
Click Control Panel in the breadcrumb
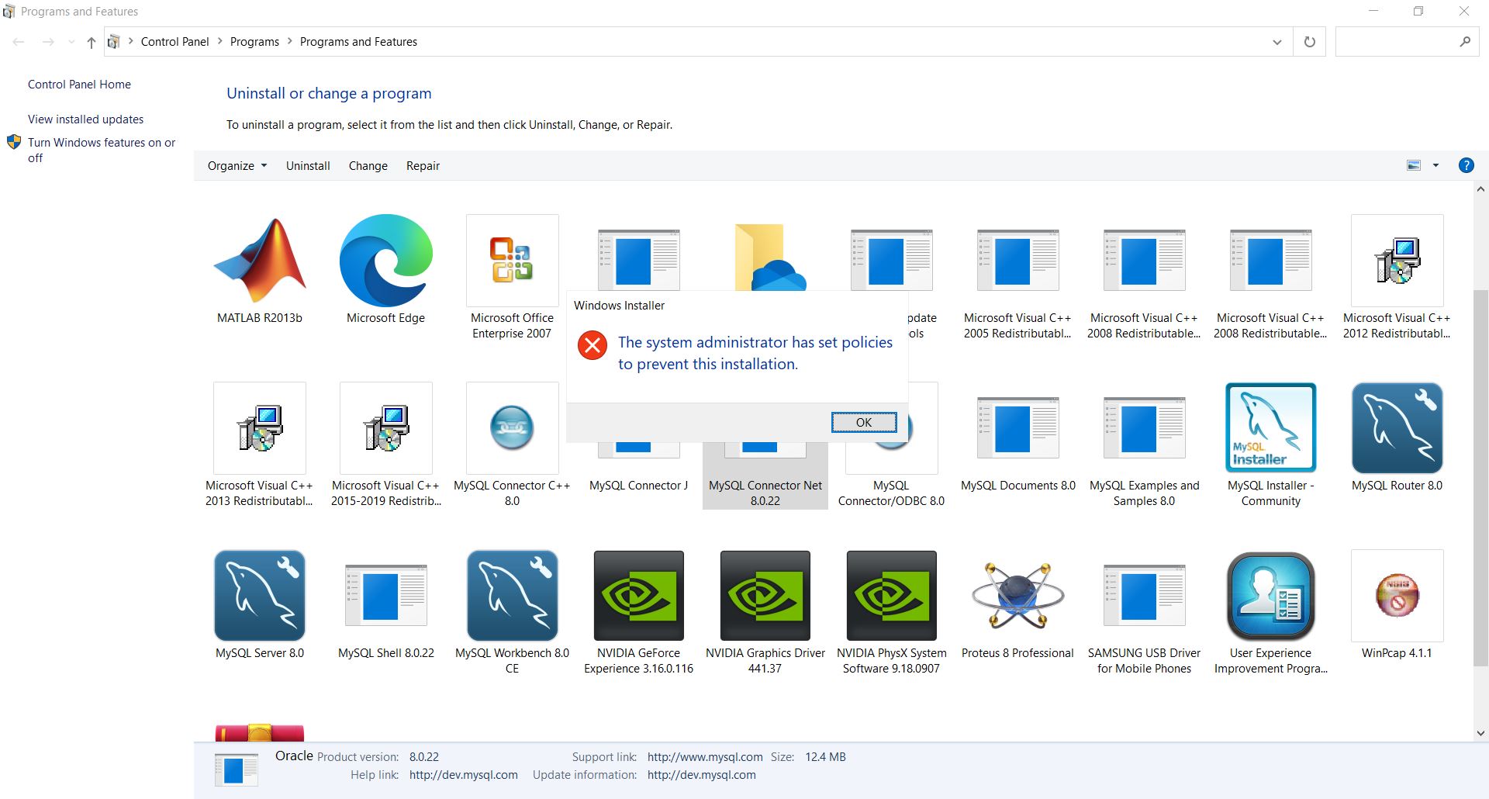coord(174,42)
